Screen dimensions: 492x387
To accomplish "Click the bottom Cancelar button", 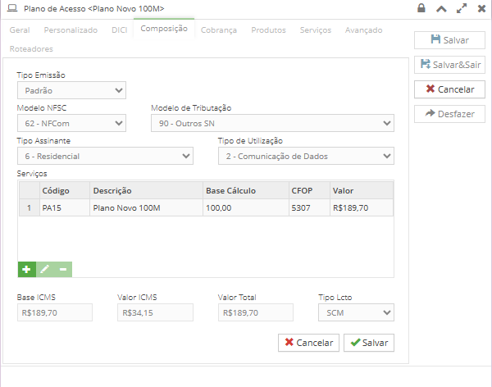I will [x=308, y=343].
